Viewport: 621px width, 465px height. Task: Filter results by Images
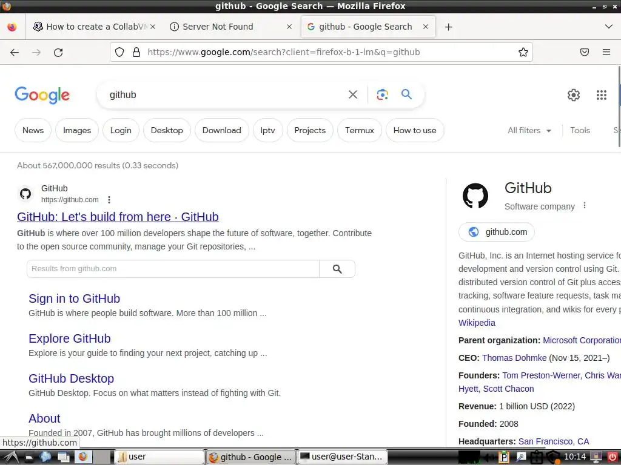coord(77,130)
